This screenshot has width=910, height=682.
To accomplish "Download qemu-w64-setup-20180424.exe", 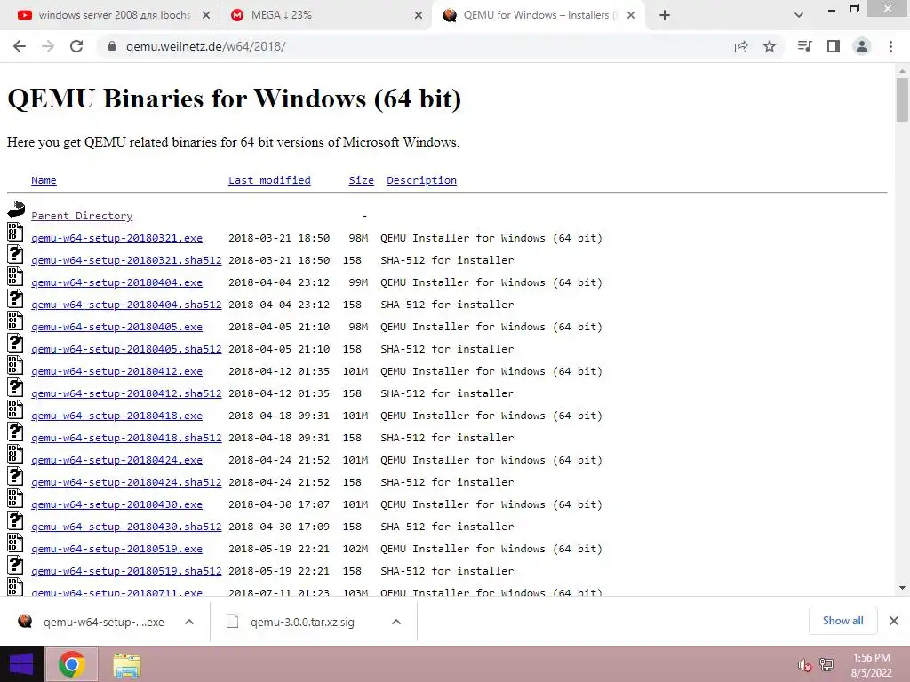I will pos(116,461).
